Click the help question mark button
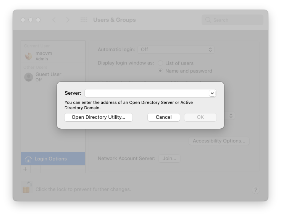Viewport: 281px width, 217px height. pos(256,190)
